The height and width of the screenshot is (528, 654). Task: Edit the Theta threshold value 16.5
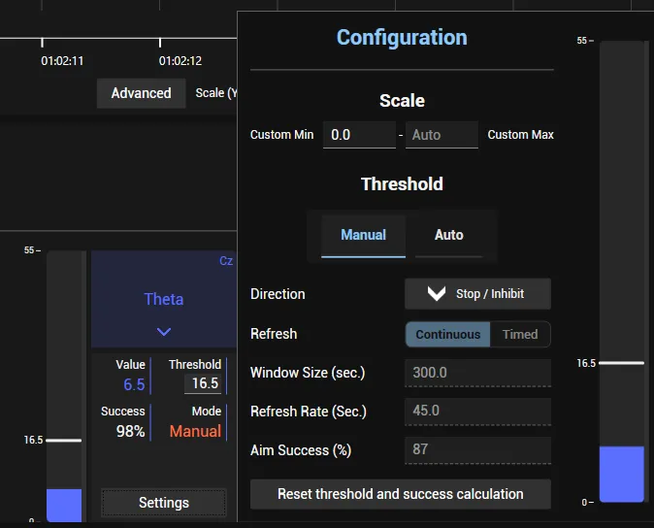pyautogui.click(x=203, y=383)
